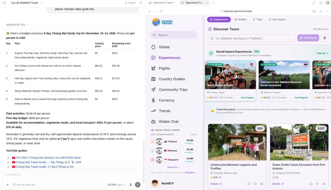
Task: Click 'View all' for Social Impact Experiences
Action: (x=322, y=53)
